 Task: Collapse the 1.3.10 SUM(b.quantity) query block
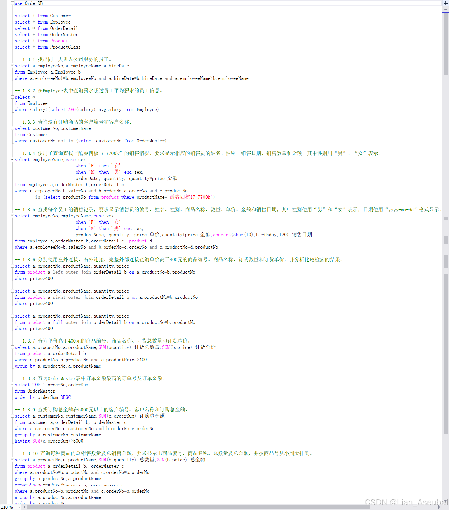click(x=12, y=460)
